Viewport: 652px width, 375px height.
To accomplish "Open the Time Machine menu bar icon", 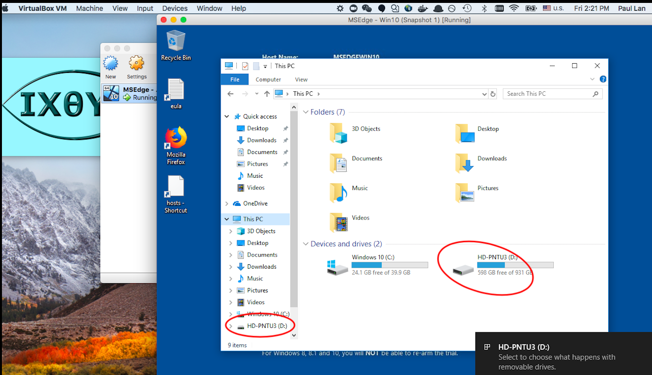I will click(467, 8).
